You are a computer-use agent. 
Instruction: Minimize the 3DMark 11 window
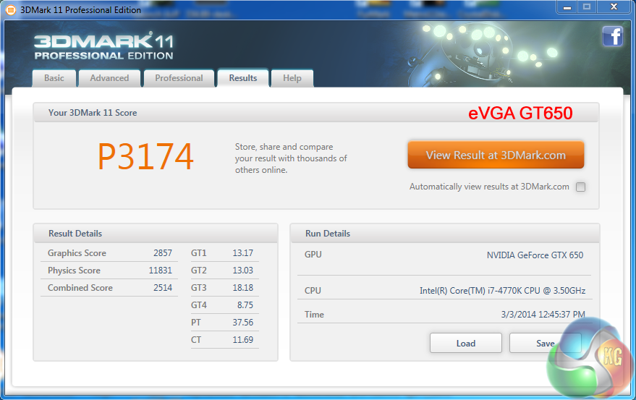click(567, 7)
